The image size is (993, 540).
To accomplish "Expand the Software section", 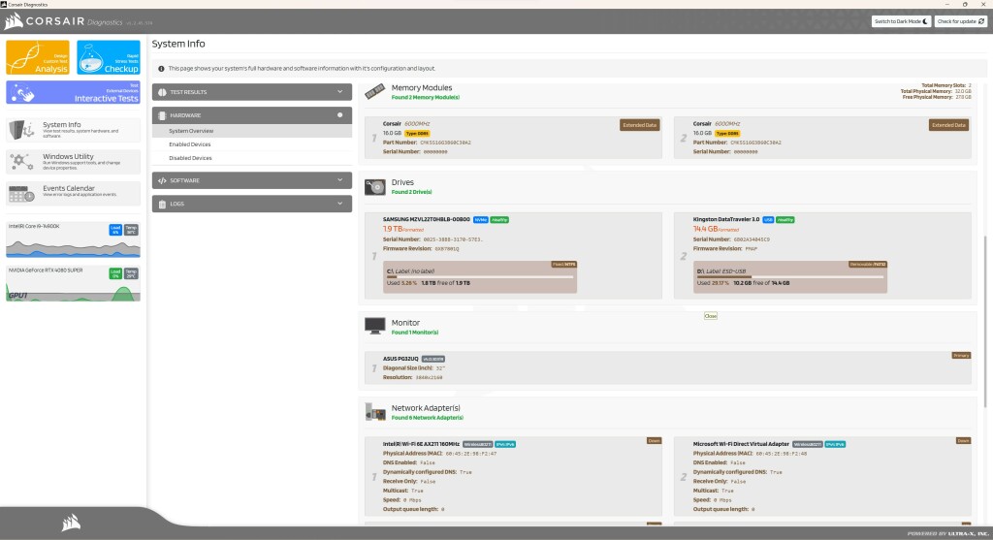I will tap(252, 180).
